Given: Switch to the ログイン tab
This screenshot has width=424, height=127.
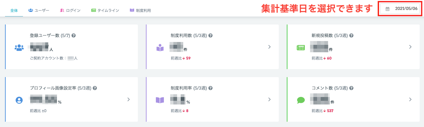Looking at the screenshot, I should pos(70,10).
